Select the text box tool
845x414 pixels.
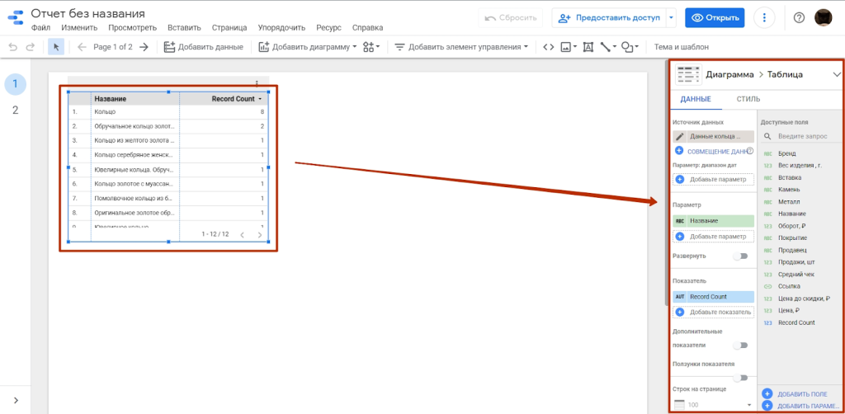(x=588, y=47)
